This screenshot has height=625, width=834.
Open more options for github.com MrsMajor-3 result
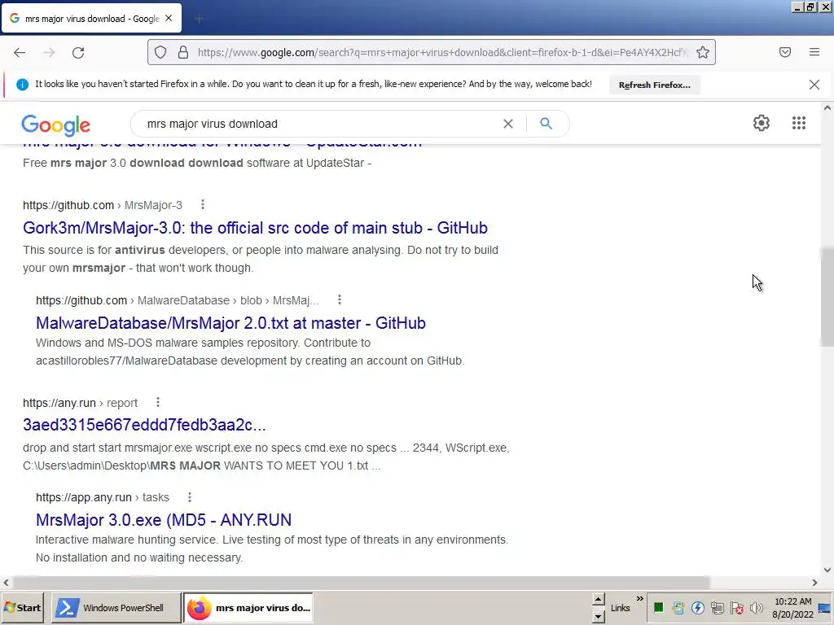[x=203, y=204]
